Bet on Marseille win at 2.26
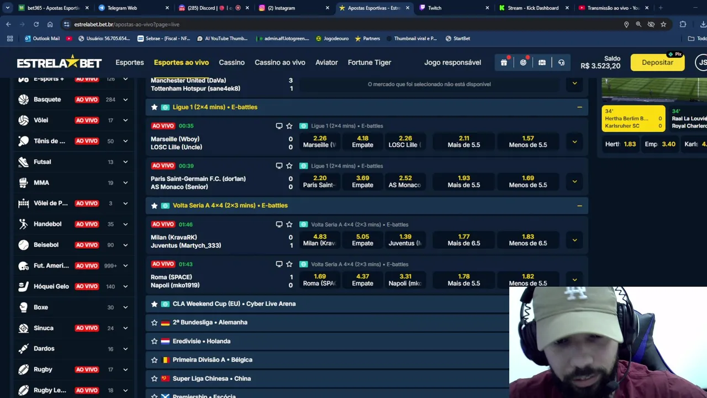Screen dimensions: 707x398 click(x=319, y=142)
